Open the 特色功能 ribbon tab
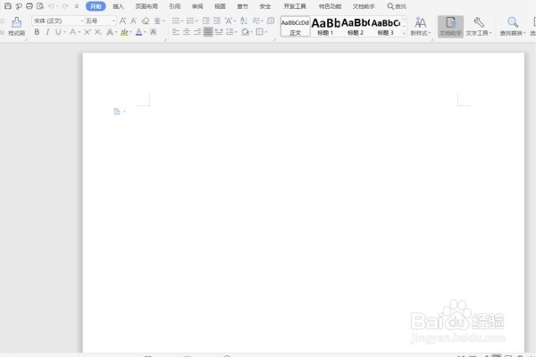Viewport: 536px width, 357px height. click(x=330, y=6)
